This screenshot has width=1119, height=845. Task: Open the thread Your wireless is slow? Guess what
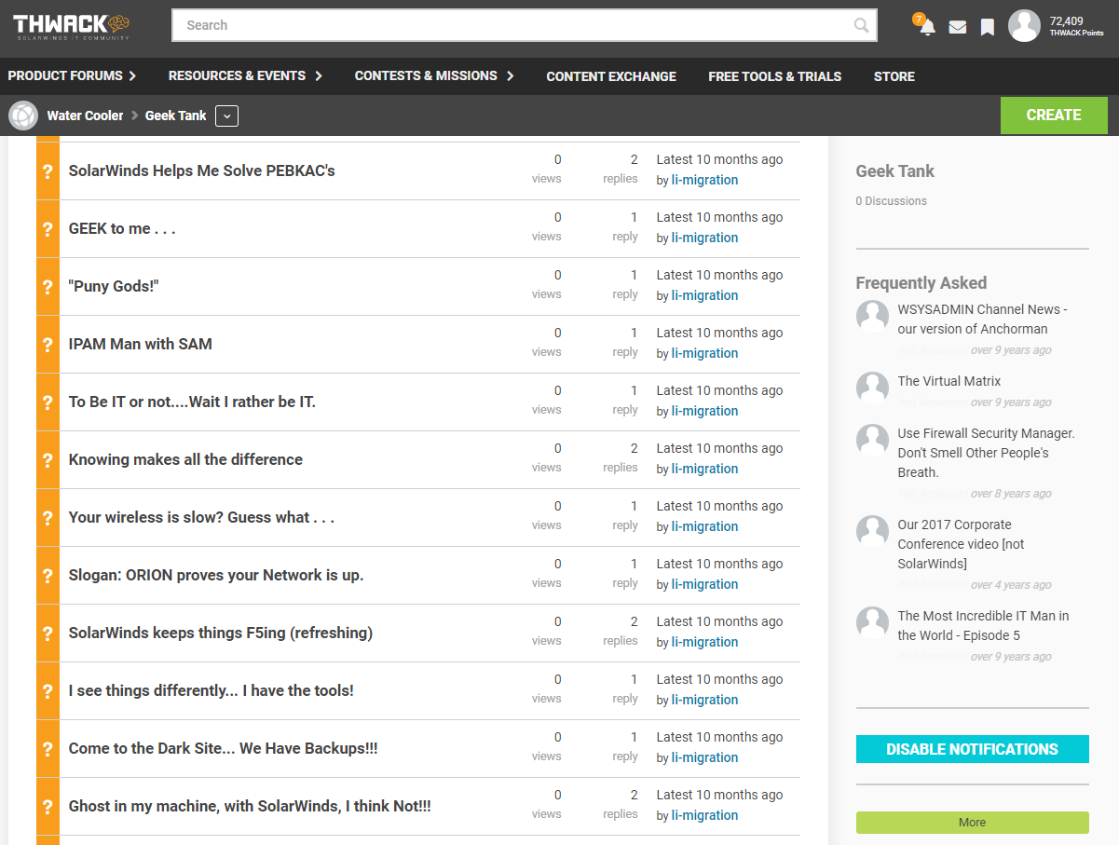pyautogui.click(x=201, y=517)
